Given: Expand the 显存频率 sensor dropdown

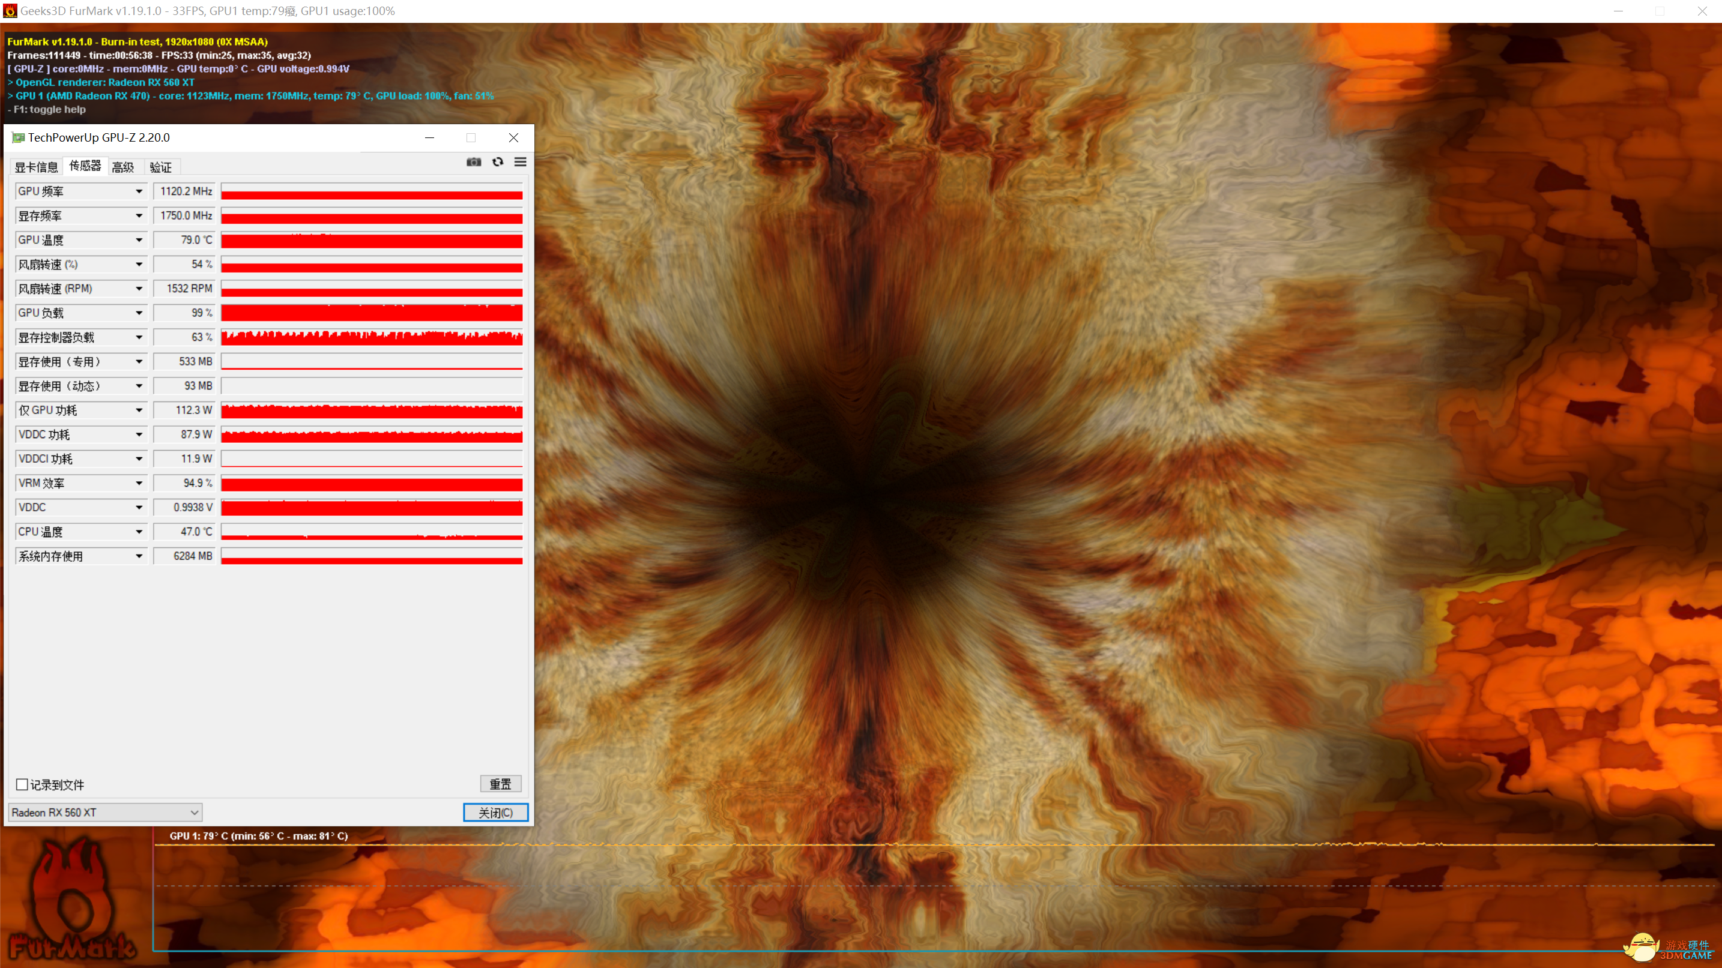Looking at the screenshot, I should [x=138, y=216].
